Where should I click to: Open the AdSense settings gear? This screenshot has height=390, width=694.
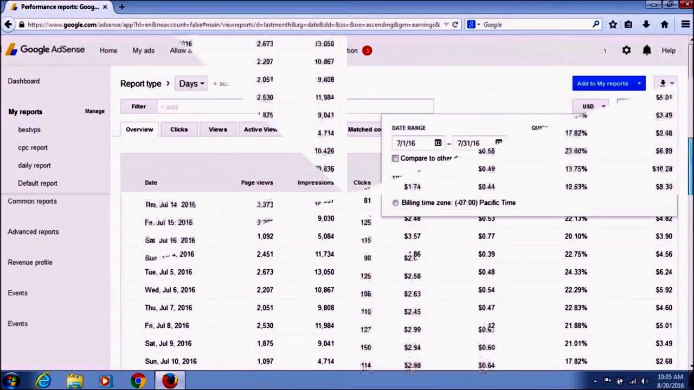pyautogui.click(x=626, y=50)
